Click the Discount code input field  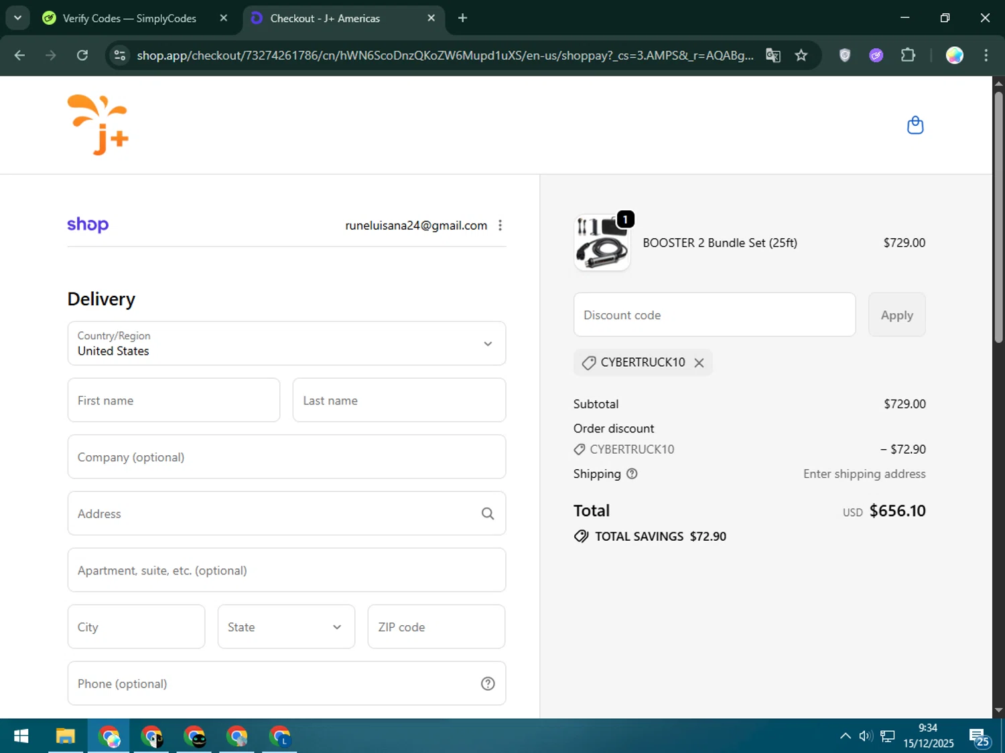coord(715,315)
